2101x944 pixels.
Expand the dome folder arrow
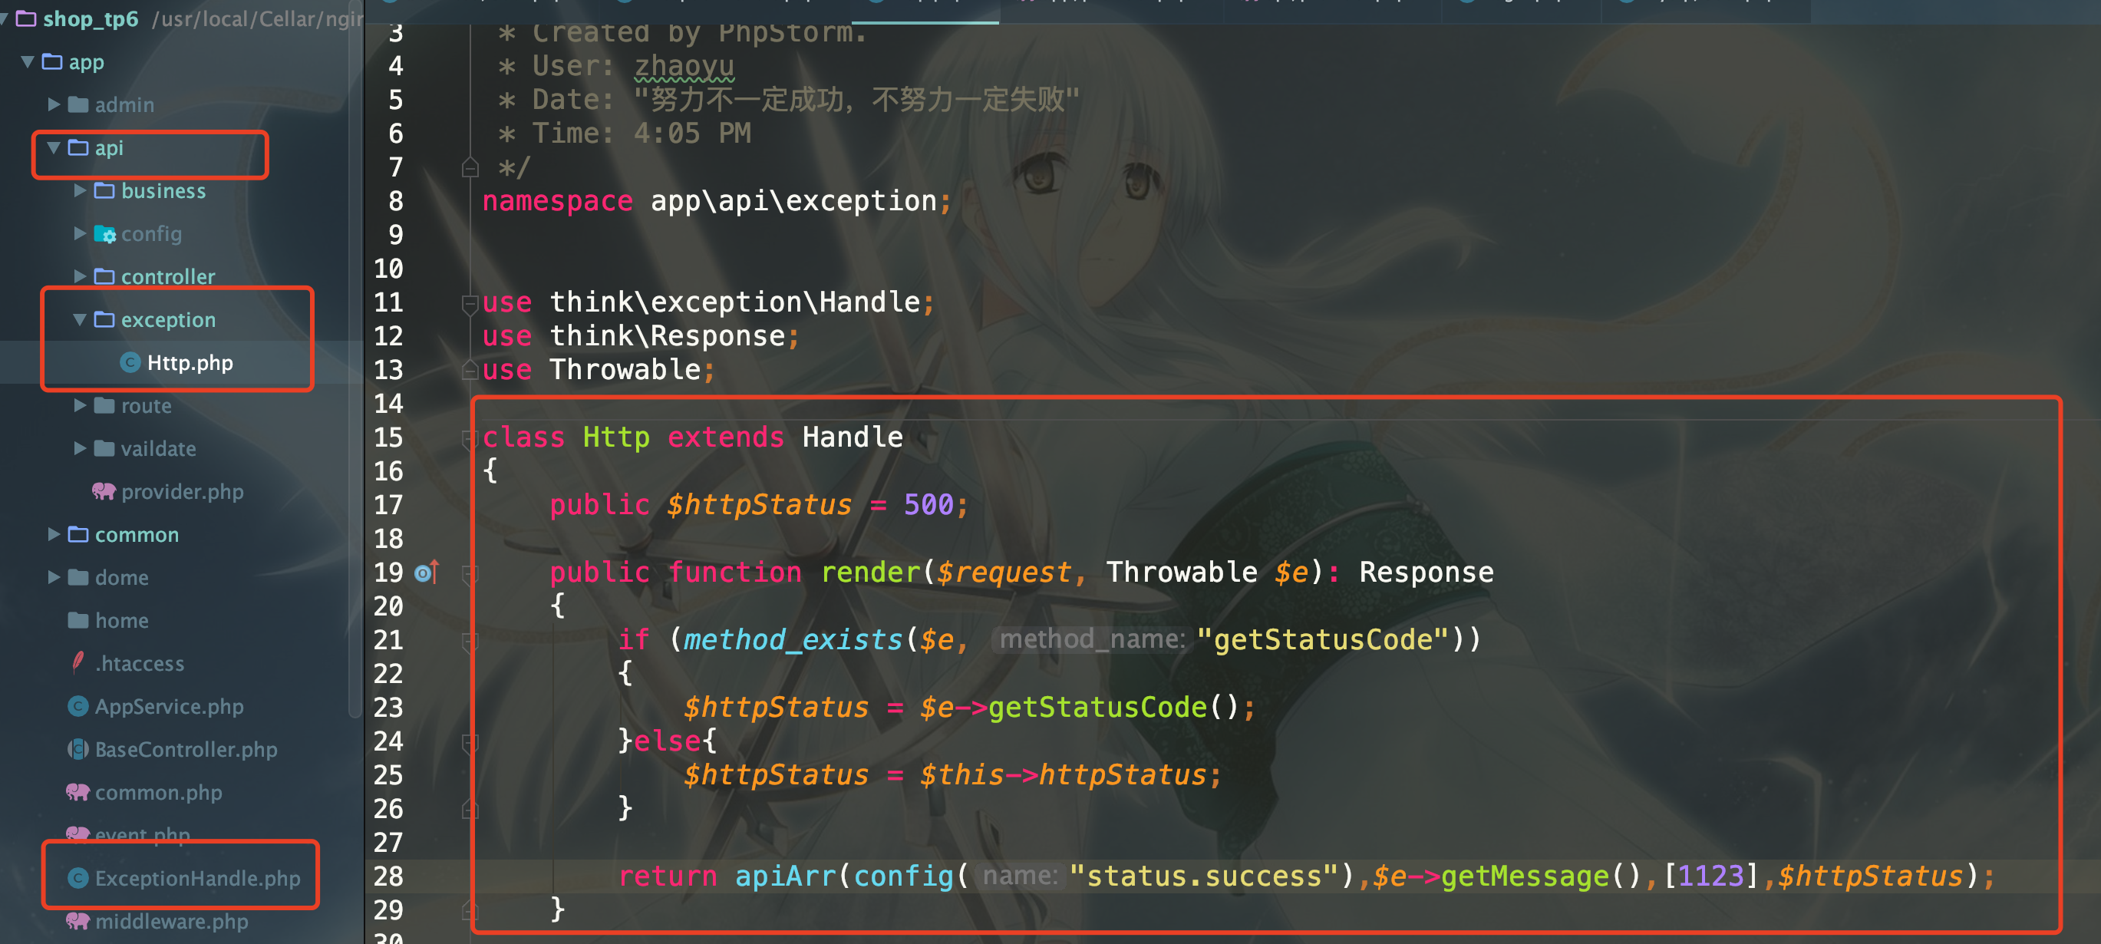(x=54, y=577)
